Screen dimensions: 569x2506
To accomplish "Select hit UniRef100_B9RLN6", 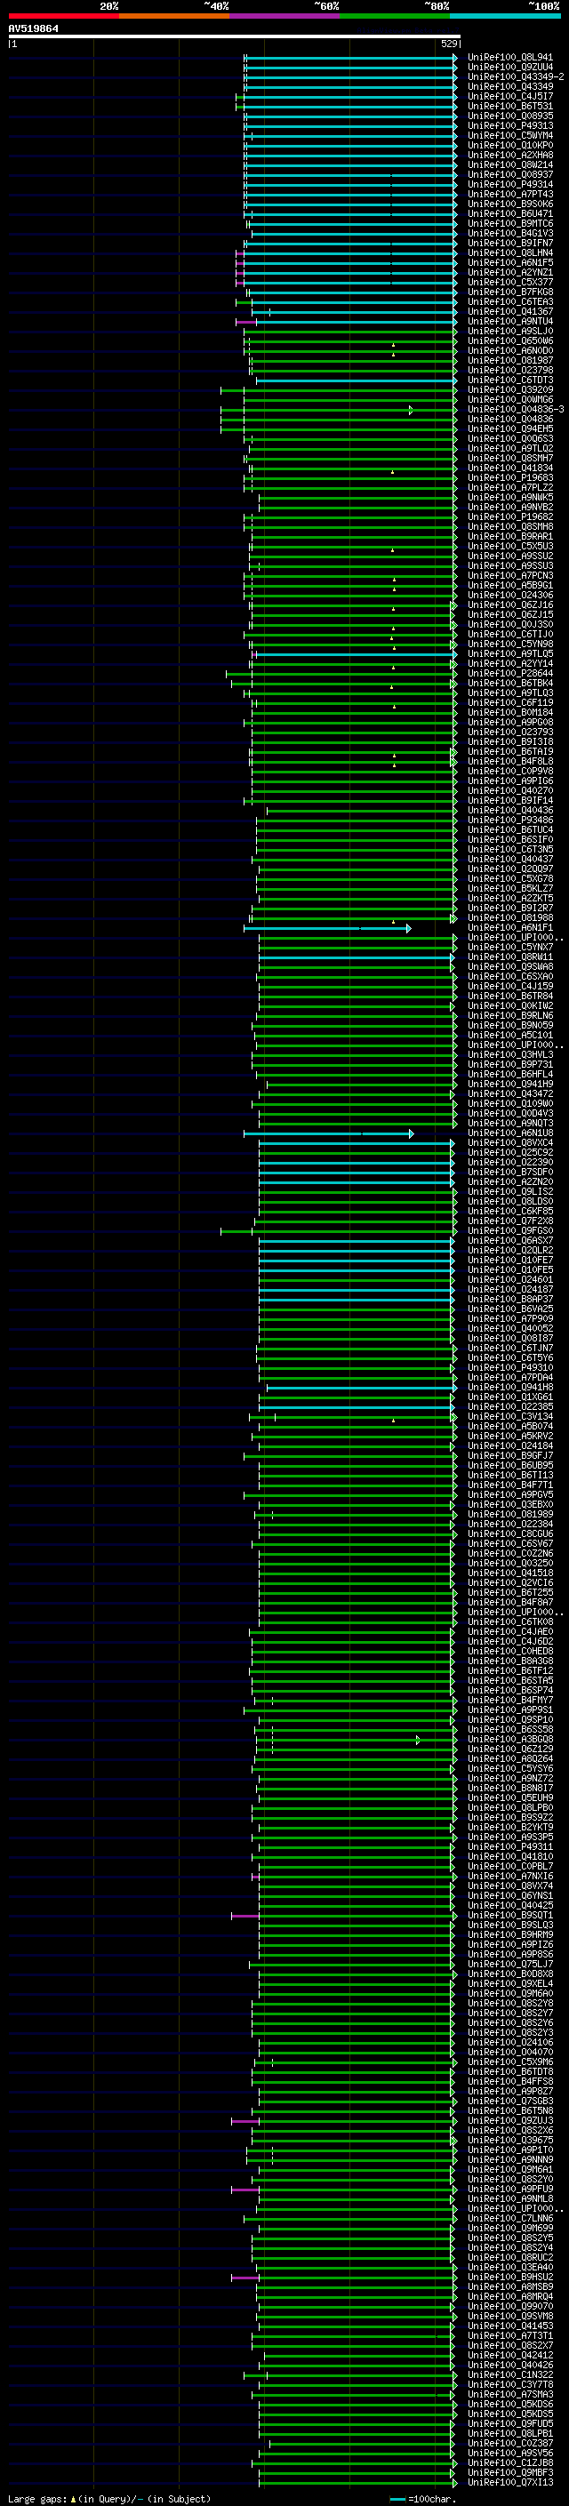I will (510, 1015).
